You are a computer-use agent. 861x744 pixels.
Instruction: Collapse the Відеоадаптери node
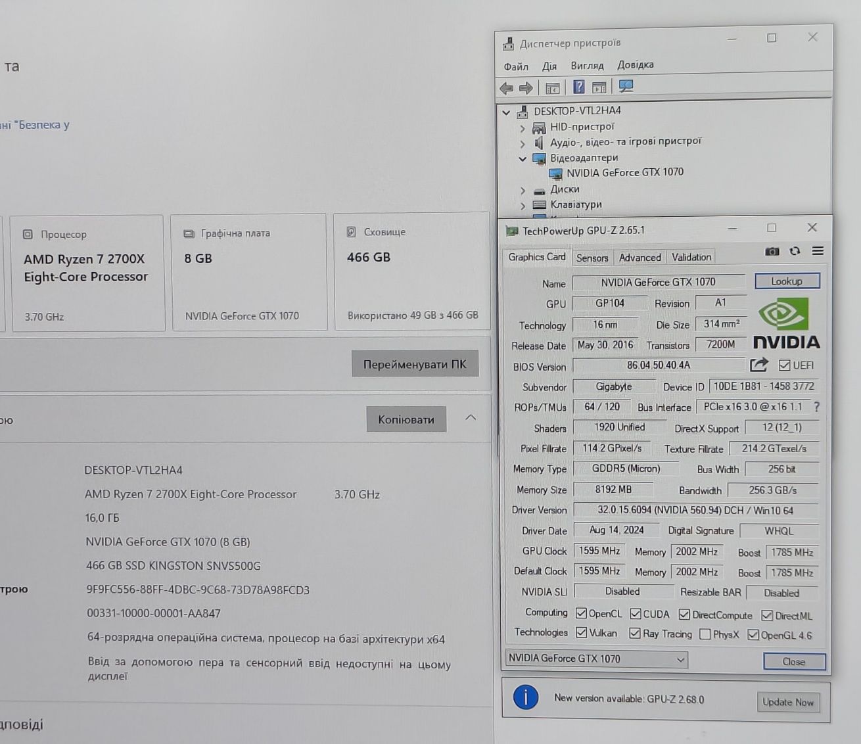click(523, 159)
